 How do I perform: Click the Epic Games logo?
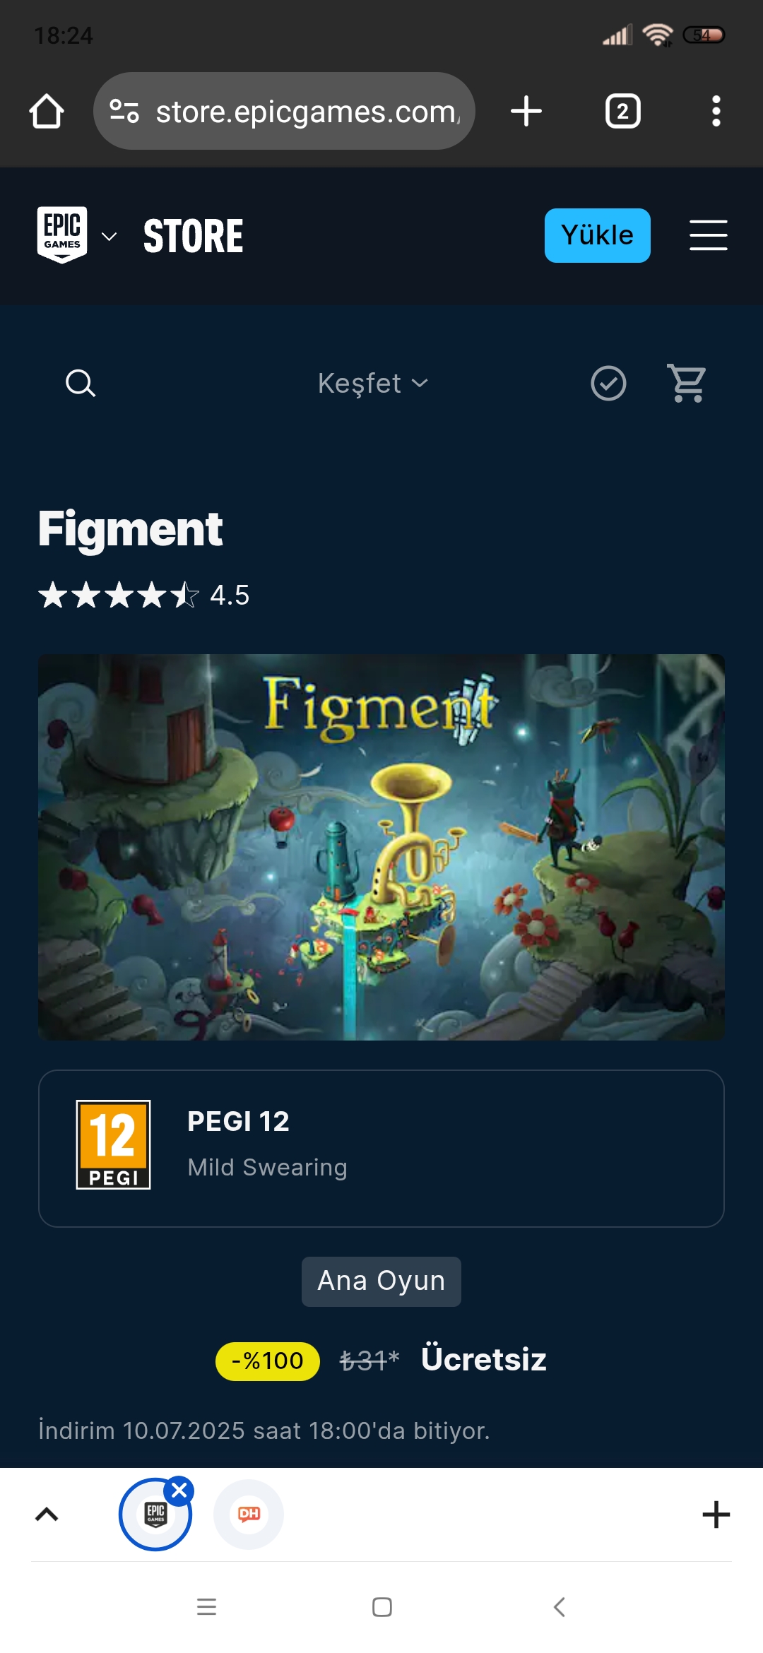pyautogui.click(x=62, y=235)
